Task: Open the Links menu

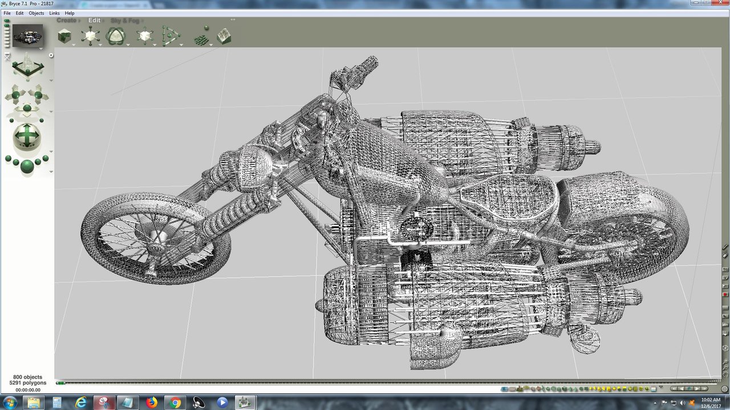Action: tap(54, 13)
